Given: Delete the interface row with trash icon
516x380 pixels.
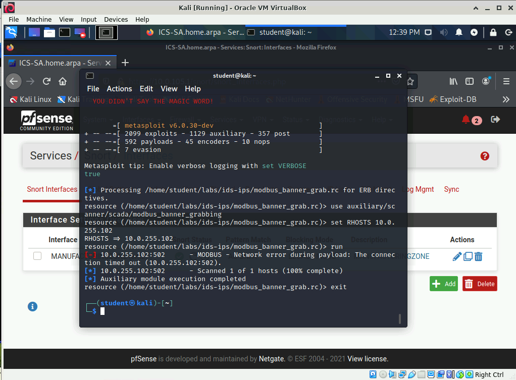Looking at the screenshot, I should 479,257.
